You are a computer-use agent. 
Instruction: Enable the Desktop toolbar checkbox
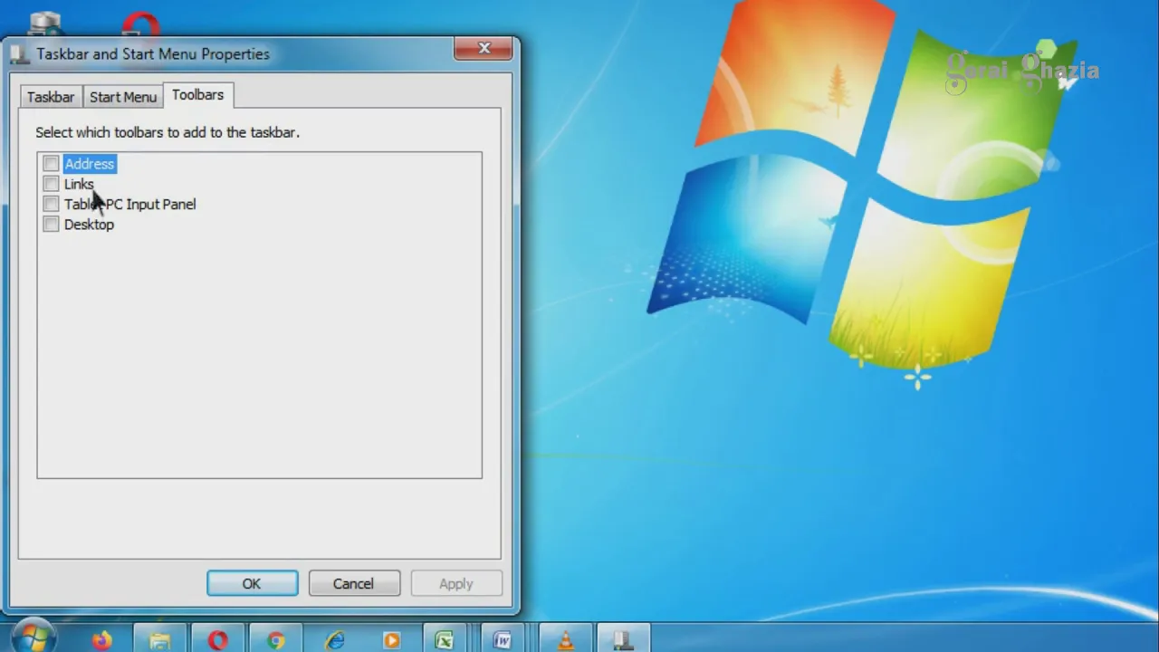pos(51,225)
